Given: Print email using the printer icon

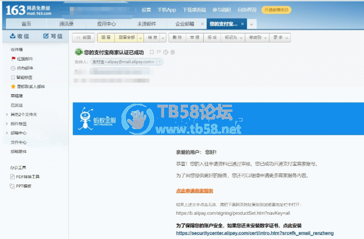Looking at the screenshot, I should [173, 52].
